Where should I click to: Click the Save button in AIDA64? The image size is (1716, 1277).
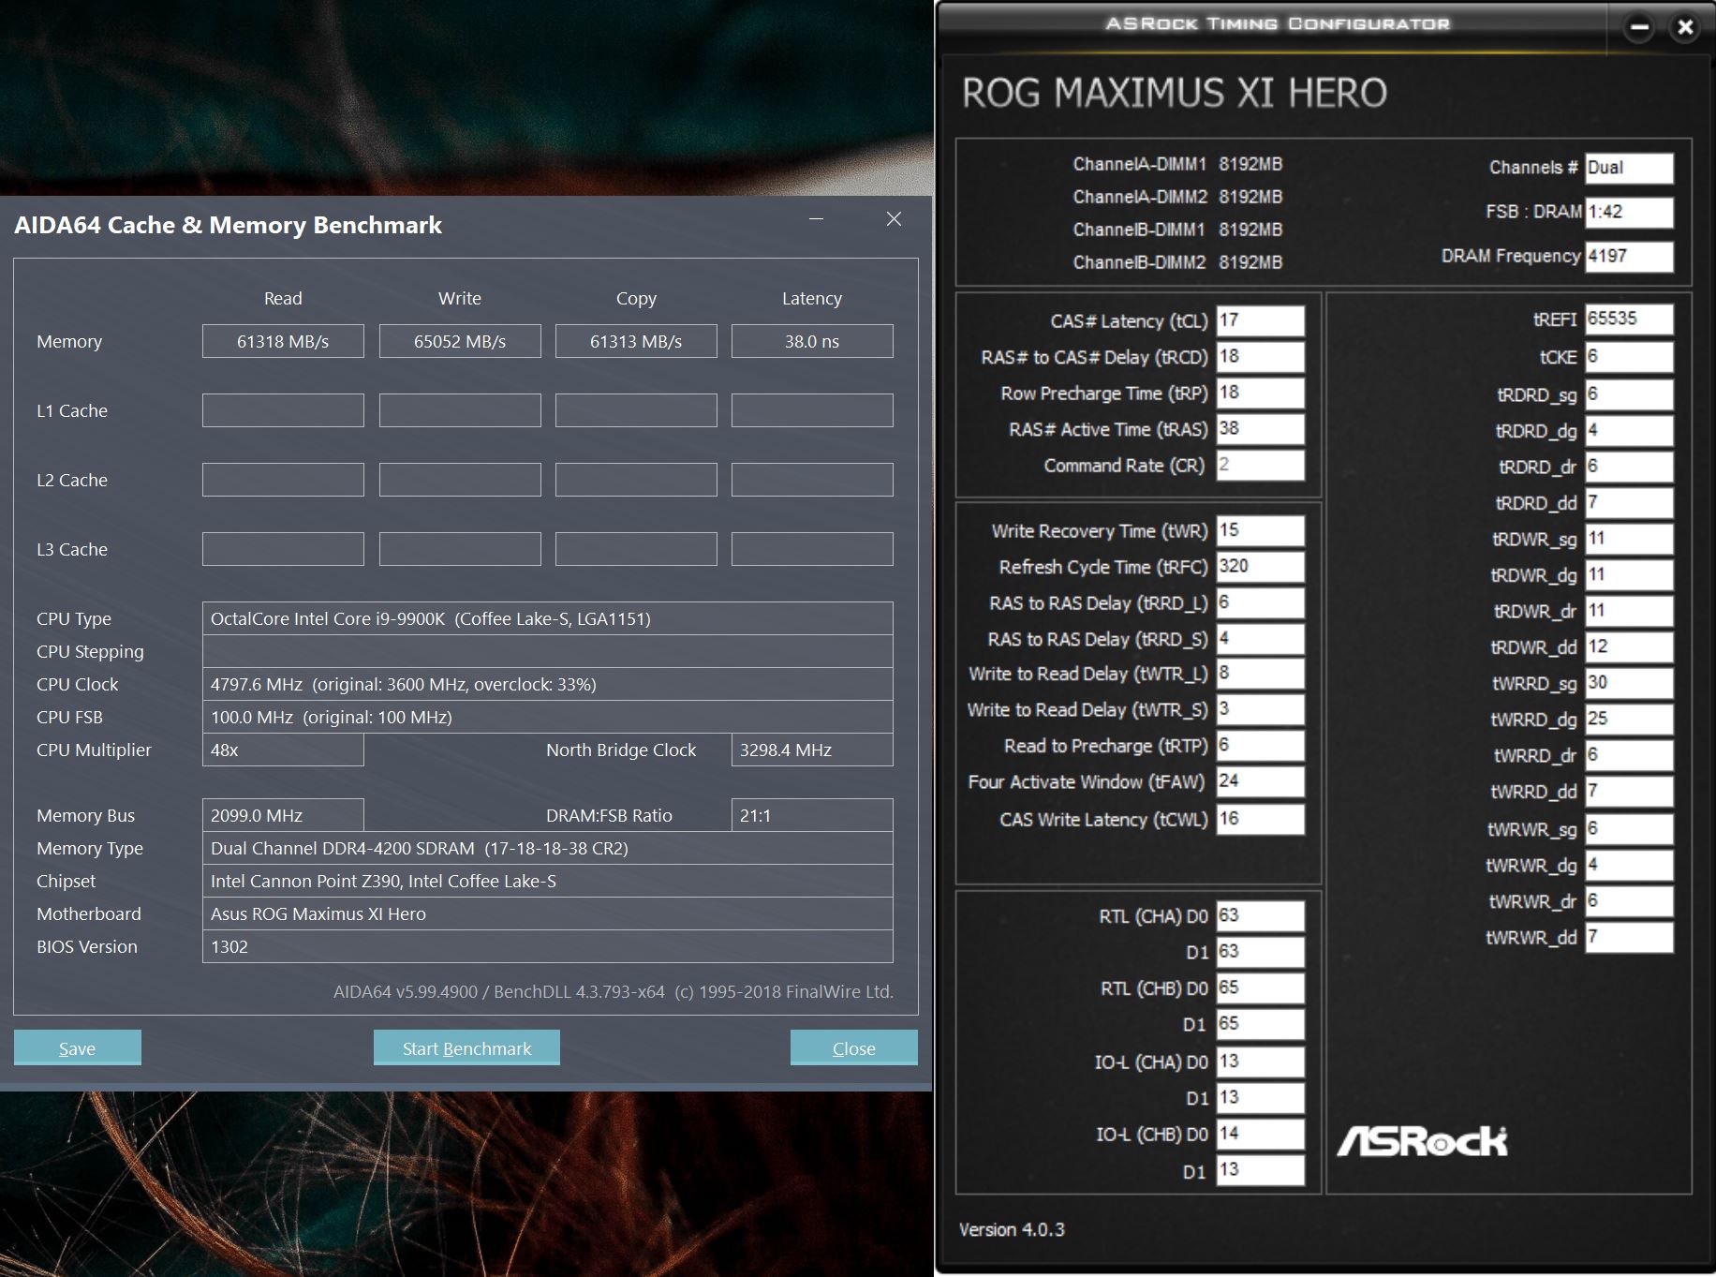78,1047
